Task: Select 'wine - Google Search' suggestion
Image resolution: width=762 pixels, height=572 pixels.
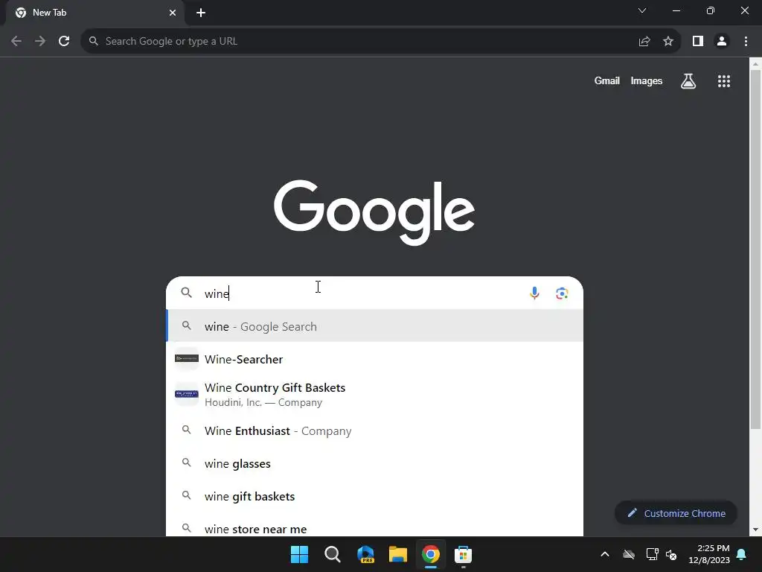Action: point(375,326)
